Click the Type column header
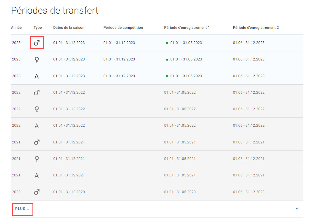The image size is (312, 223). pos(38,28)
